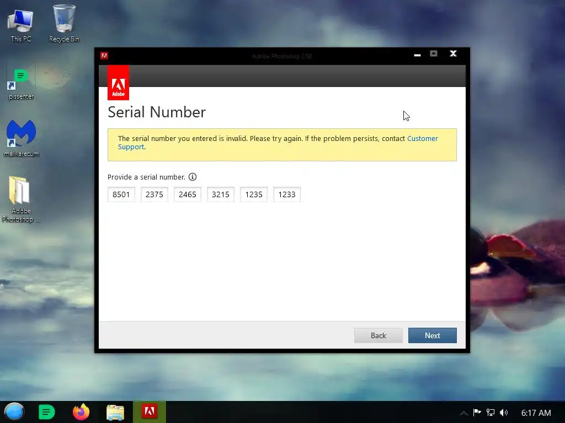Screen dimensions: 565x423
Task: Open File Explorer from the taskbar
Action: (x=115, y=412)
